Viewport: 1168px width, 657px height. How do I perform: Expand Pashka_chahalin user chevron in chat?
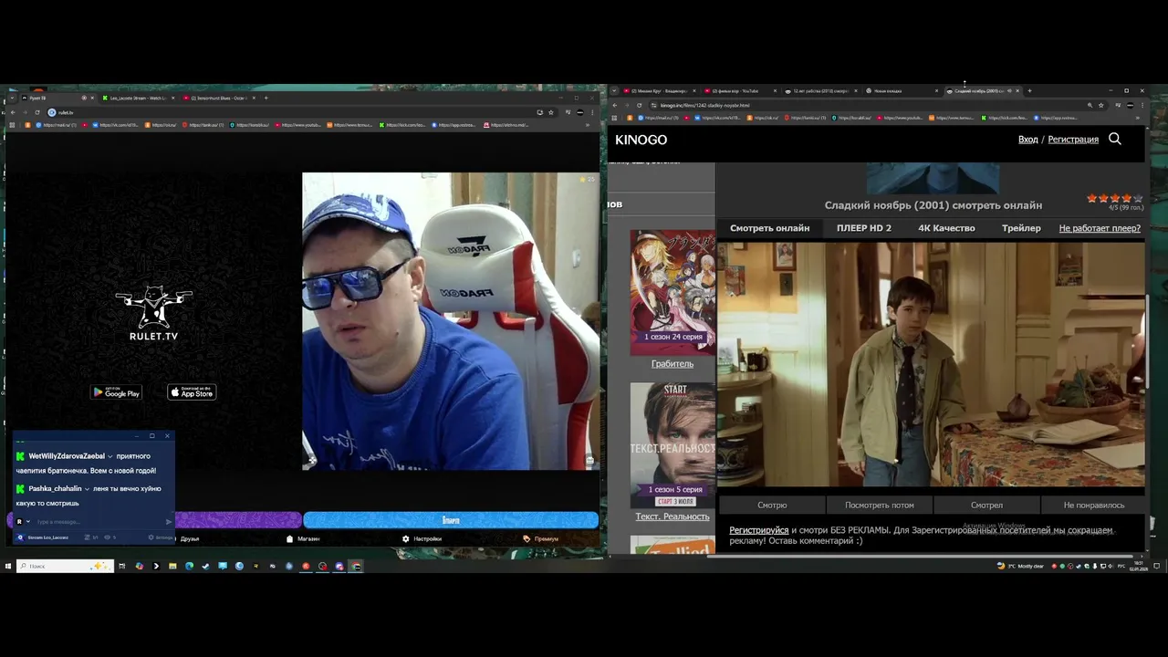click(87, 489)
